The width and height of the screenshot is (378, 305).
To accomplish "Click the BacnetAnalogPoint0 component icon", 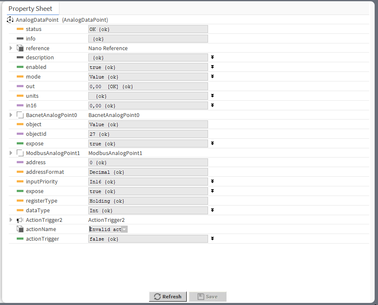I will click(20, 115).
